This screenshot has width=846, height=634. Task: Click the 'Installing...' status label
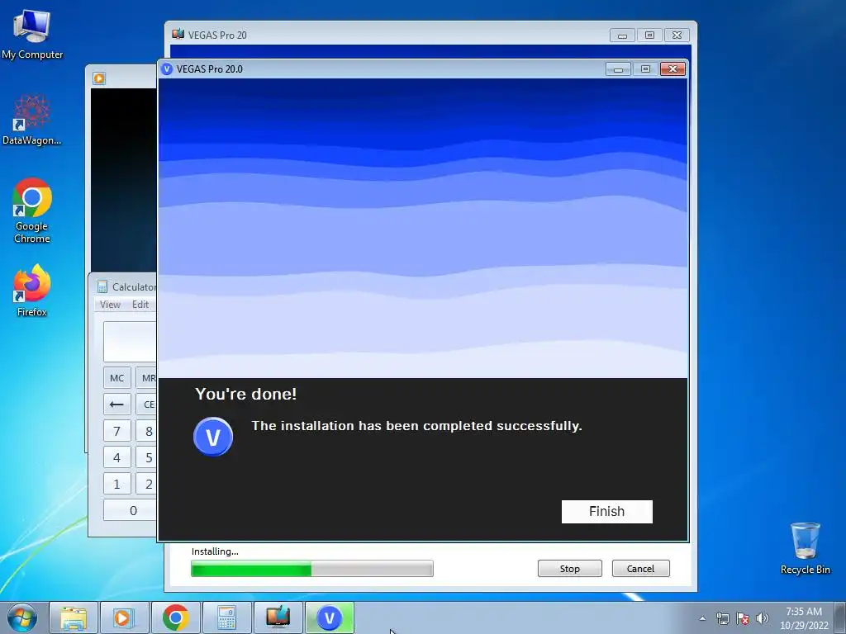(215, 551)
